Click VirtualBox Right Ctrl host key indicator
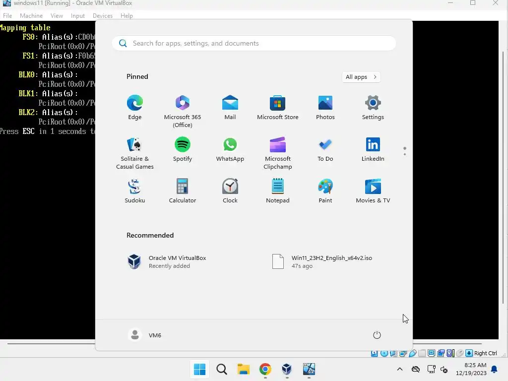Image resolution: width=508 pixels, height=381 pixels. click(x=481, y=353)
